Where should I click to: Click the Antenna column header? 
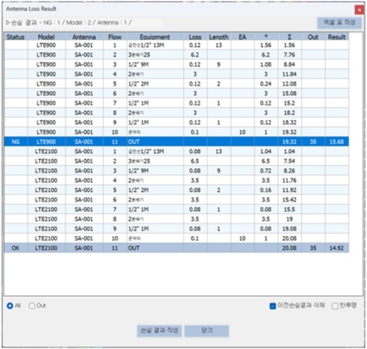tap(84, 37)
